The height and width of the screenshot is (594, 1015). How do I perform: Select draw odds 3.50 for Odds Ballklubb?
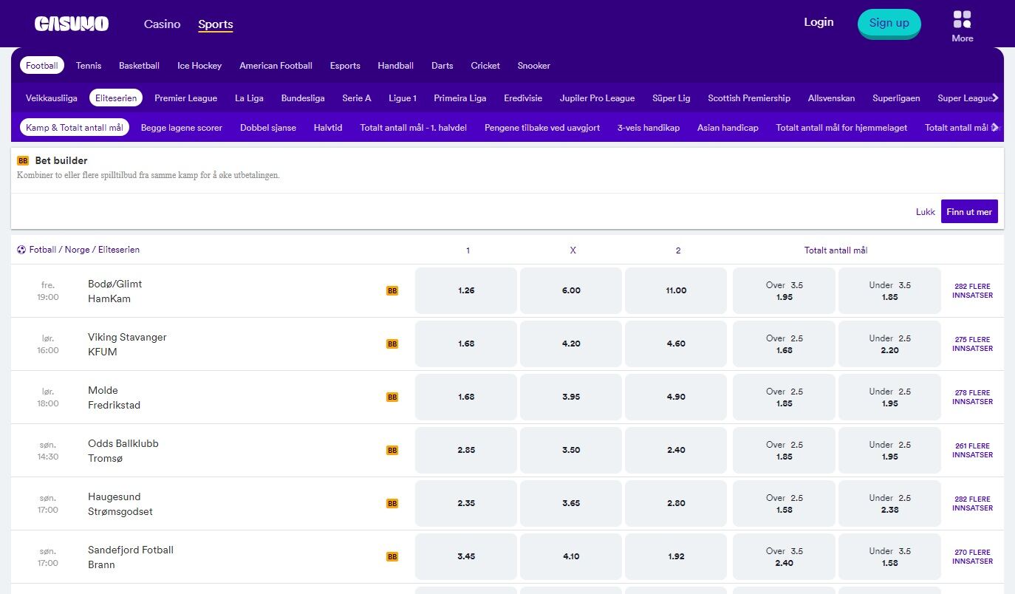(x=571, y=450)
